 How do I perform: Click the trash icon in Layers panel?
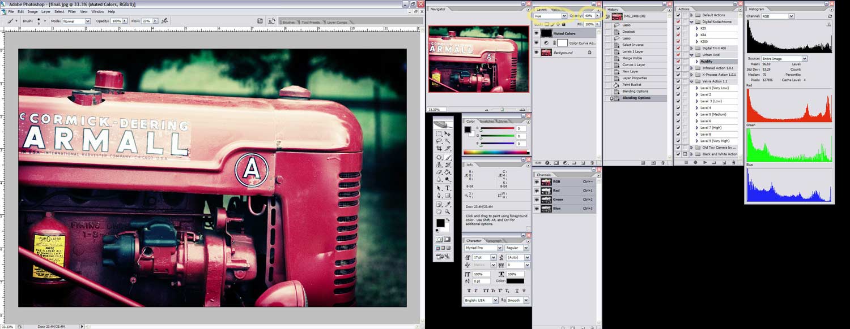[x=593, y=163]
